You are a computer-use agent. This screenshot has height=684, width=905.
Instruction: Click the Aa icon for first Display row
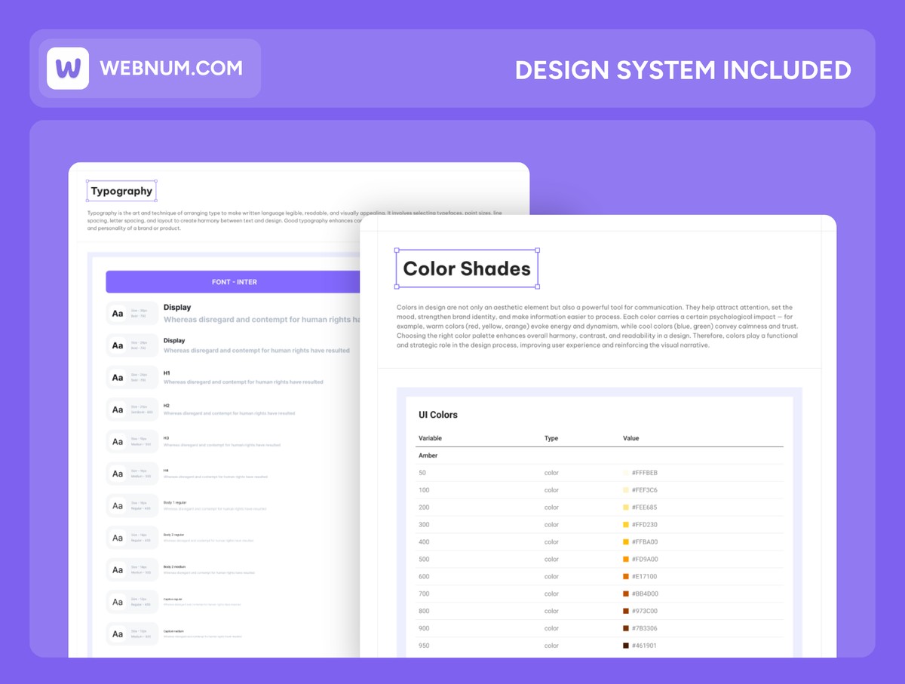coord(118,314)
